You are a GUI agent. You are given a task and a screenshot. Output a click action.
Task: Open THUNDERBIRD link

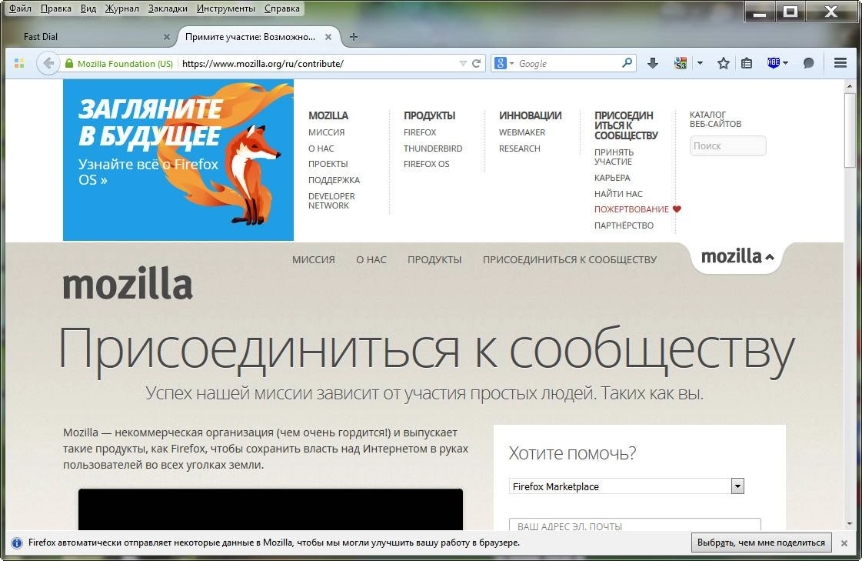[433, 149]
